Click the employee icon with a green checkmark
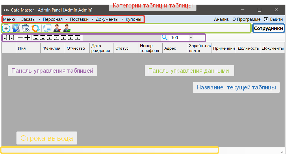 pos(67,28)
